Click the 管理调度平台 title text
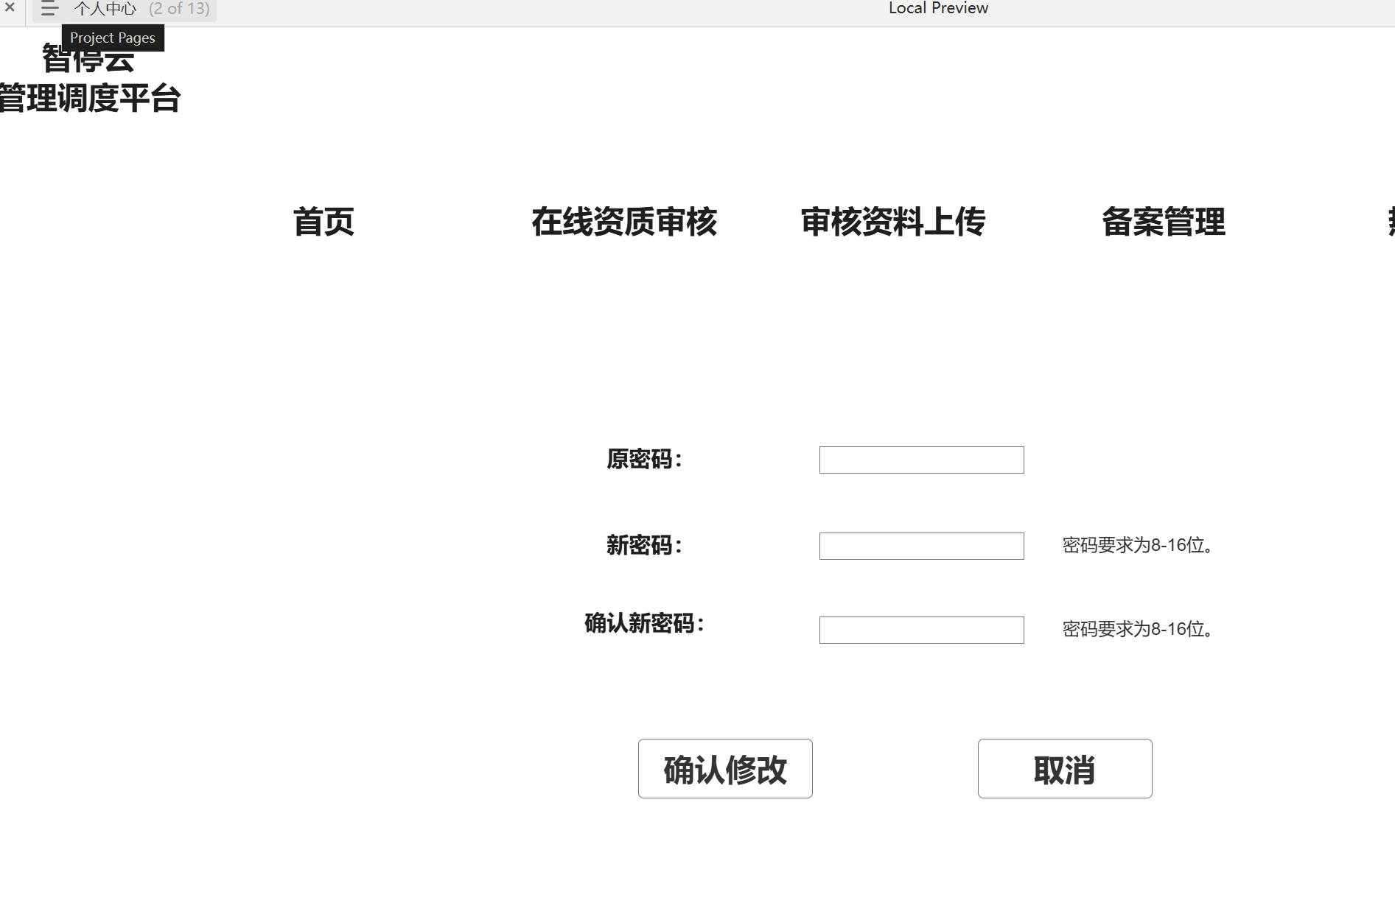Screen dimensions: 1395x917 (90, 99)
